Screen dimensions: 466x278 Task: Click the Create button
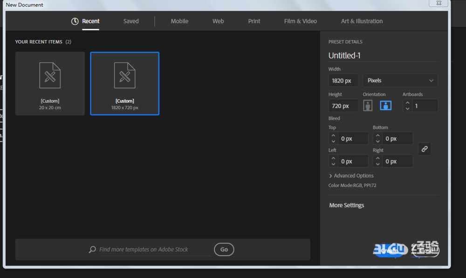(x=389, y=251)
